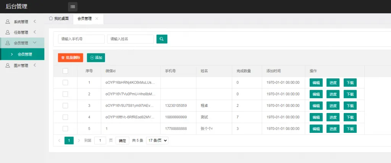This screenshot has height=163, width=391.
Task: Expand the 系统管理 sidebar menu
Action: pos(22,22)
